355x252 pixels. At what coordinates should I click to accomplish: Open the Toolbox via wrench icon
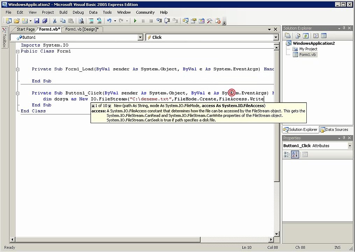point(210,21)
